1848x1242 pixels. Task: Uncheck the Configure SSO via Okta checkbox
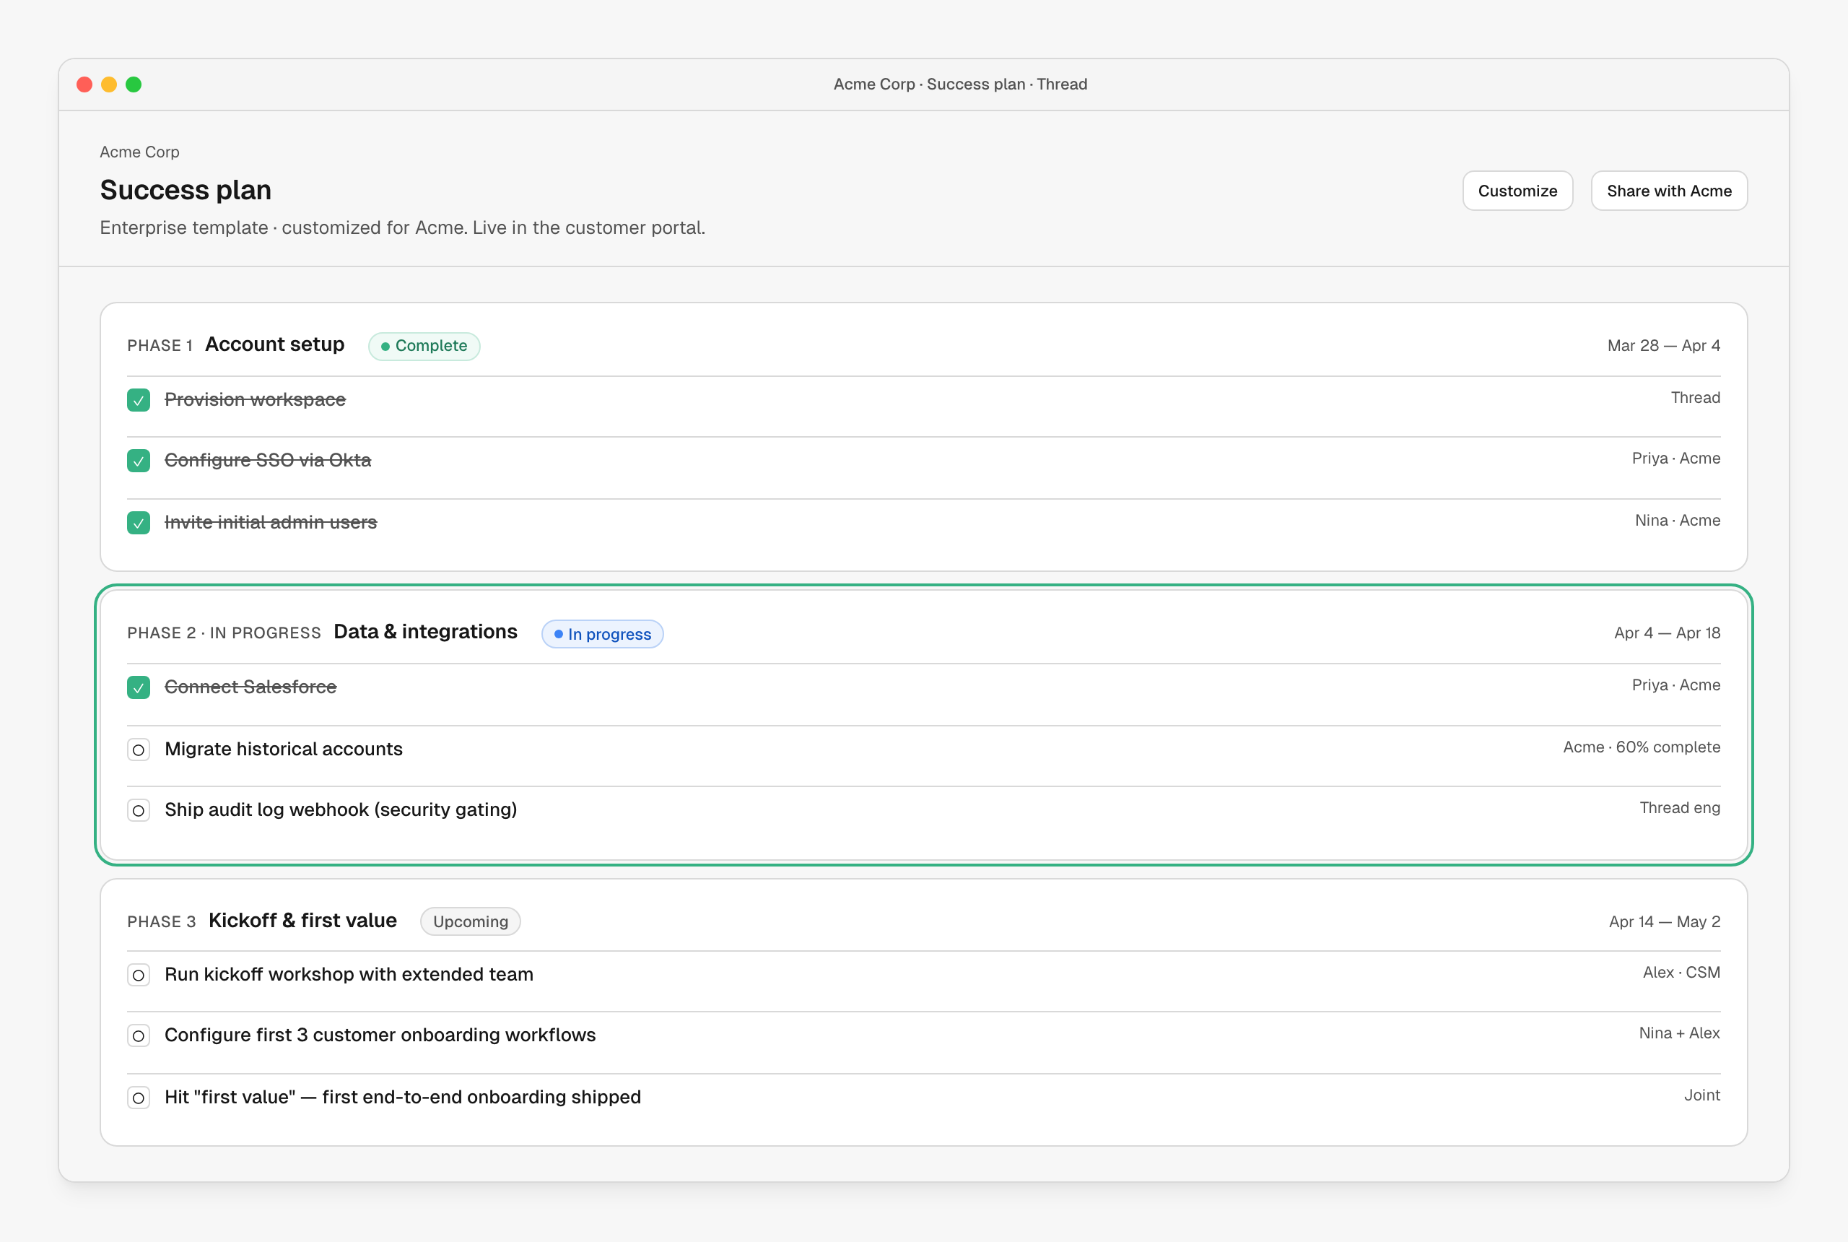click(139, 461)
